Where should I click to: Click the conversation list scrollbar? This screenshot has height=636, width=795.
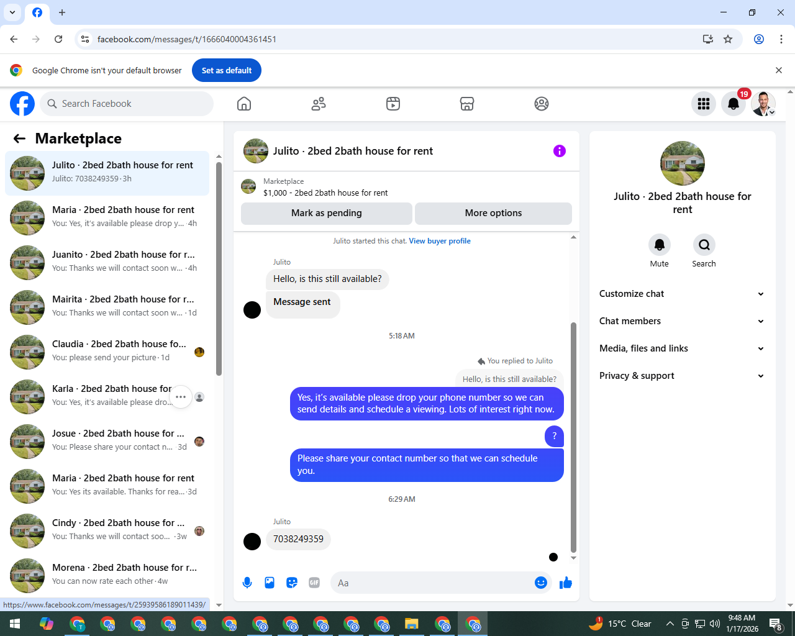pos(219,268)
